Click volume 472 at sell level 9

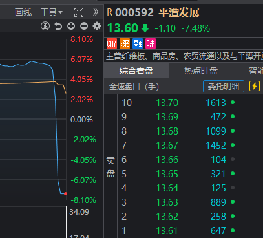[x=218, y=117]
